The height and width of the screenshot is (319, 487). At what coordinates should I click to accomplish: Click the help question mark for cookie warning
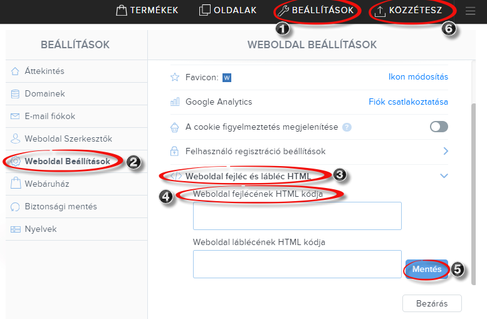click(x=347, y=127)
